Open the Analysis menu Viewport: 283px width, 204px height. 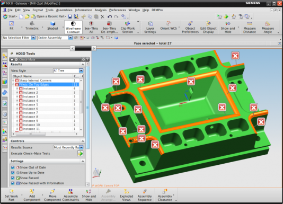[101, 10]
